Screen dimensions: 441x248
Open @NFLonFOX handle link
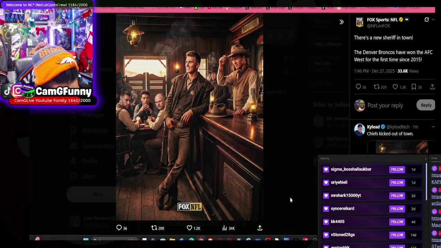[378, 26]
